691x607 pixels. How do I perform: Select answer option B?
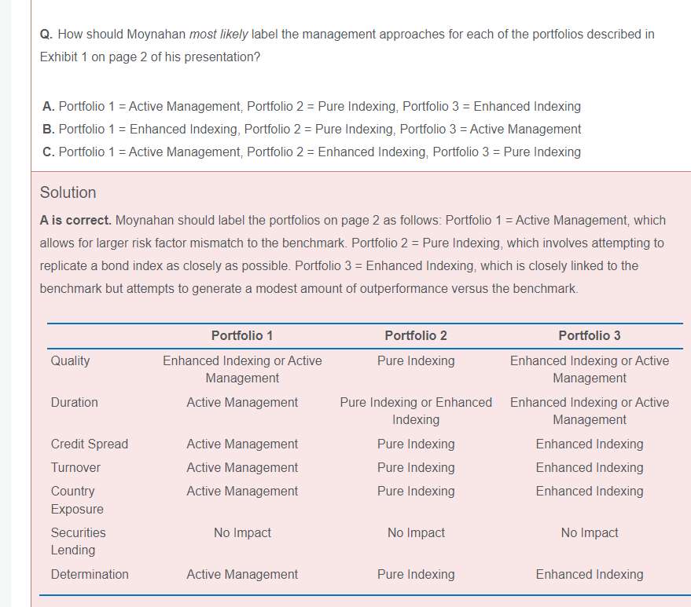pyautogui.click(x=311, y=129)
